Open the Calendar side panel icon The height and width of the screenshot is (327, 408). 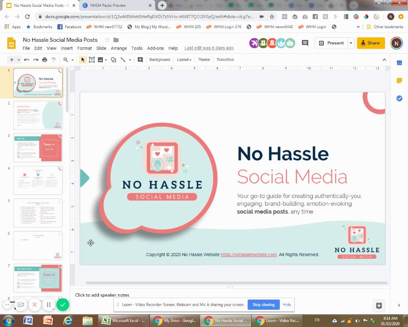(399, 63)
